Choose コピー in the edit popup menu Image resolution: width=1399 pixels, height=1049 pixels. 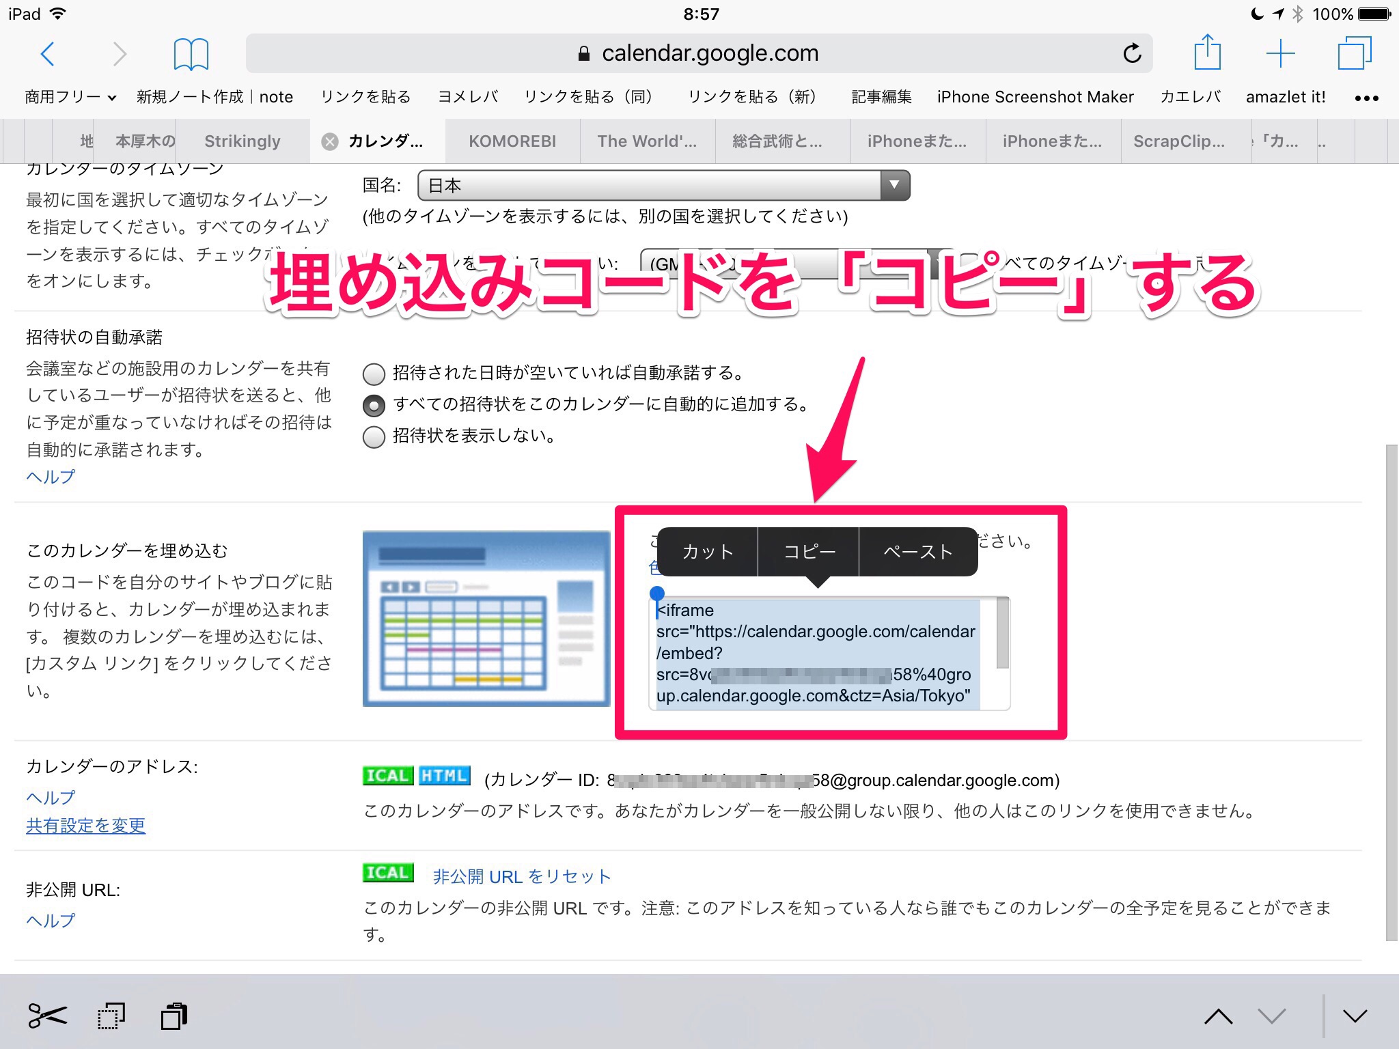(809, 552)
